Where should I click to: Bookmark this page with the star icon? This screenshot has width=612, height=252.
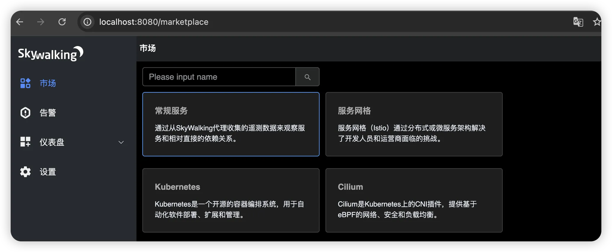pos(597,22)
